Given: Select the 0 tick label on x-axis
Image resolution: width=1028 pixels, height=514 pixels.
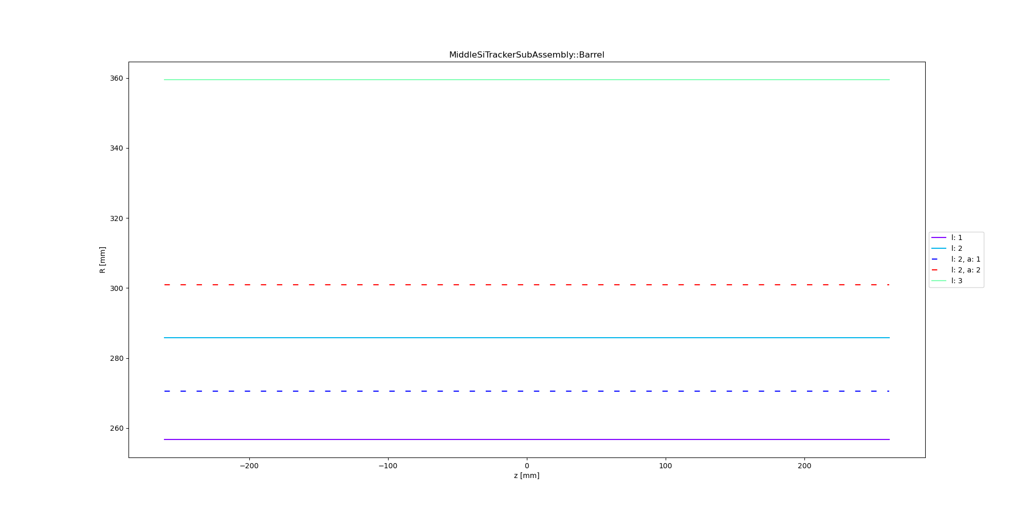Looking at the screenshot, I should coord(526,466).
